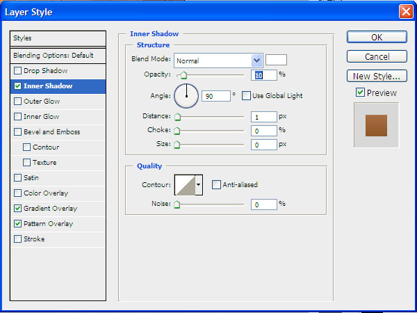Click the OK button
This screenshot has width=417, height=313.
[377, 38]
